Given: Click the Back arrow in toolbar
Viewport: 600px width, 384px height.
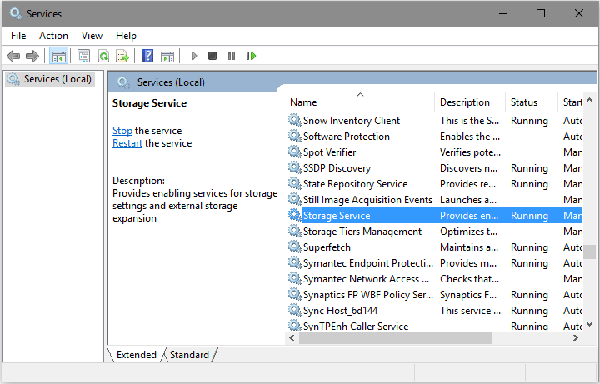Looking at the screenshot, I should tap(13, 56).
